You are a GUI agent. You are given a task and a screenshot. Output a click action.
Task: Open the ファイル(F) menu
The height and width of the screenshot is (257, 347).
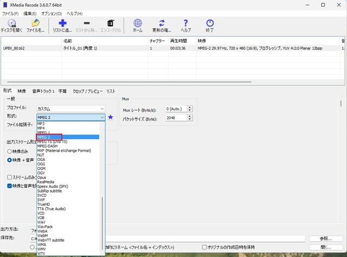[x=10, y=14]
